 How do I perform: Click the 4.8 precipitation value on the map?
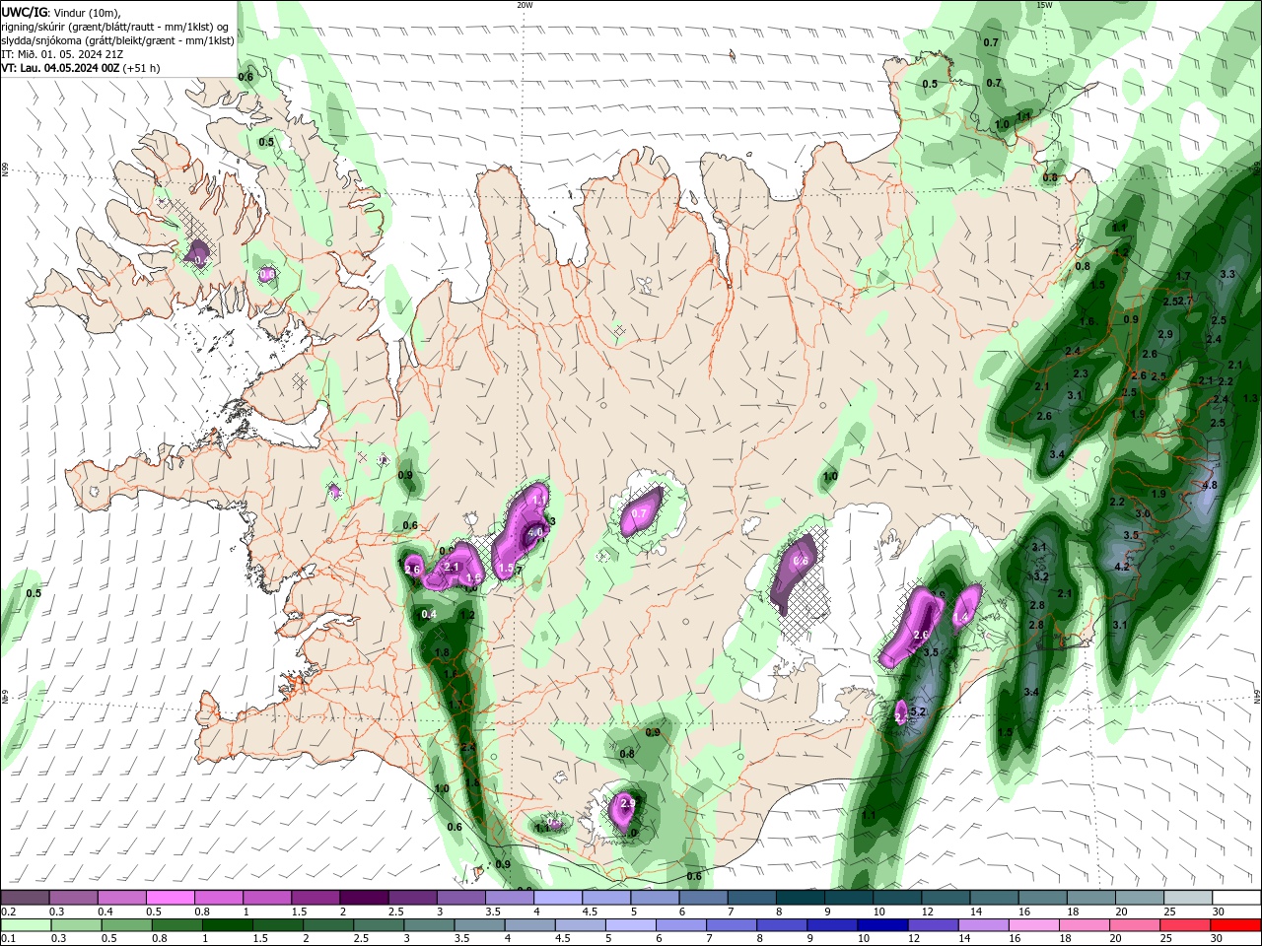(x=1210, y=485)
